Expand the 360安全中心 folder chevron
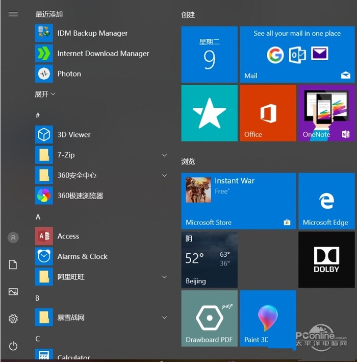 point(164,176)
